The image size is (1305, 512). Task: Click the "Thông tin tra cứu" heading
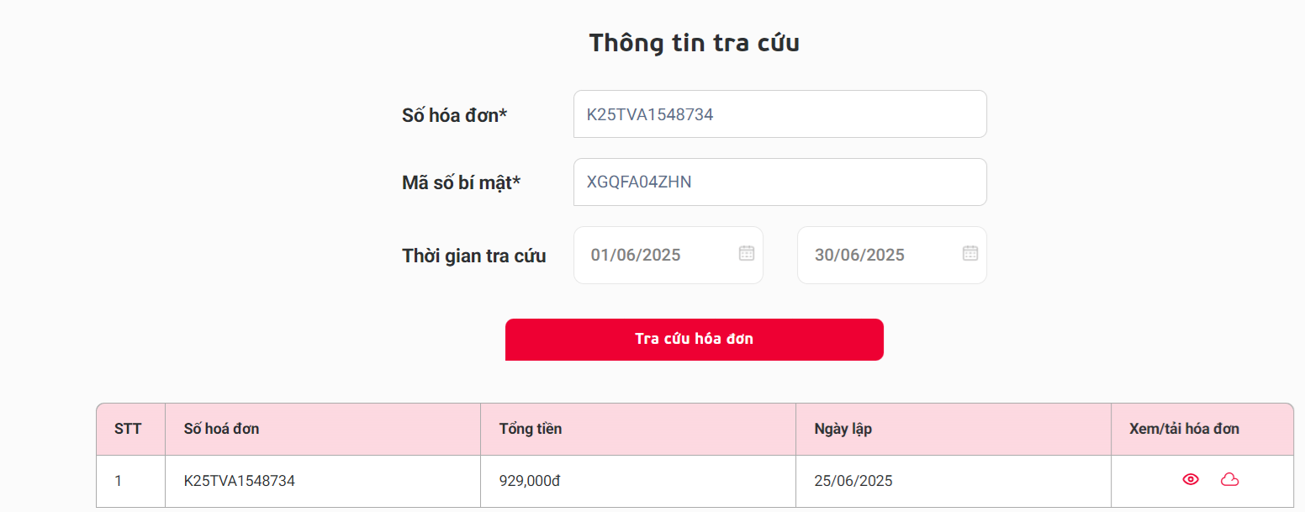[x=694, y=42]
